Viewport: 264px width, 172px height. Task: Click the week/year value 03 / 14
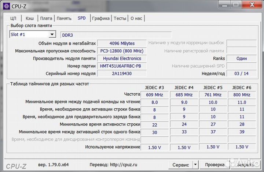[x=242, y=74]
